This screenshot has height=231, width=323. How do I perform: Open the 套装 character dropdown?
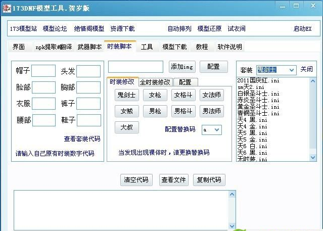pyautogui.click(x=292, y=70)
